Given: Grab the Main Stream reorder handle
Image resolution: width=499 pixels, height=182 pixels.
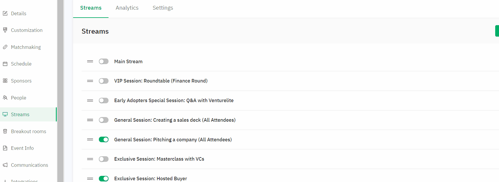Looking at the screenshot, I should coord(90,61).
